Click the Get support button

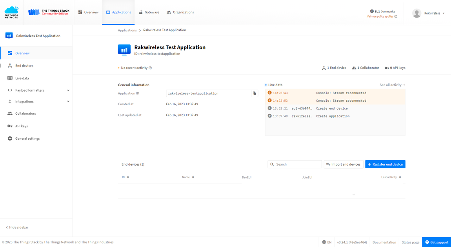[x=436, y=242]
